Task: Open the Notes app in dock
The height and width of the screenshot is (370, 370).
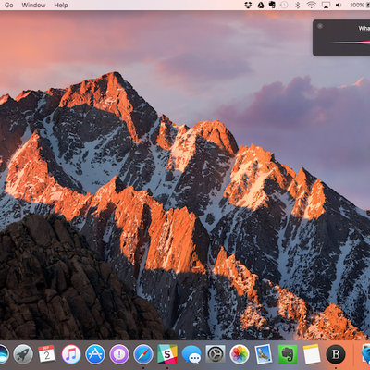Action: (x=312, y=354)
